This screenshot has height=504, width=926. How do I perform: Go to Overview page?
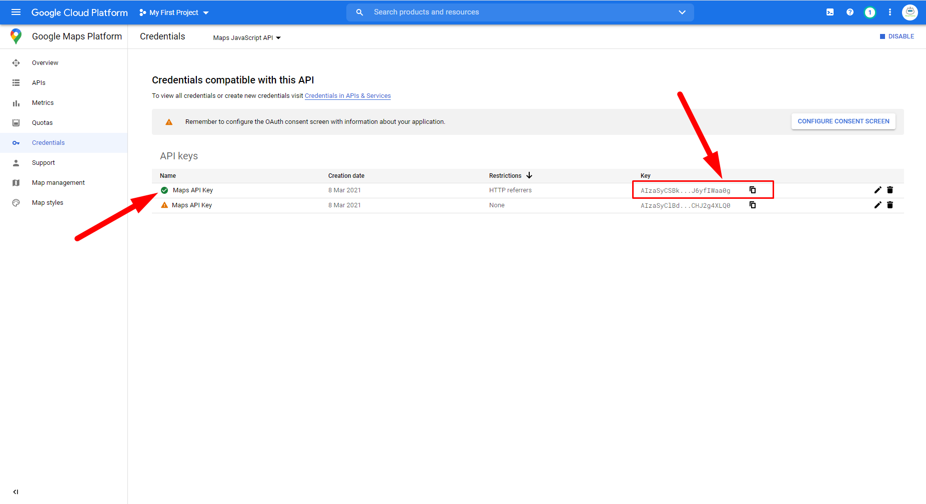pos(45,63)
